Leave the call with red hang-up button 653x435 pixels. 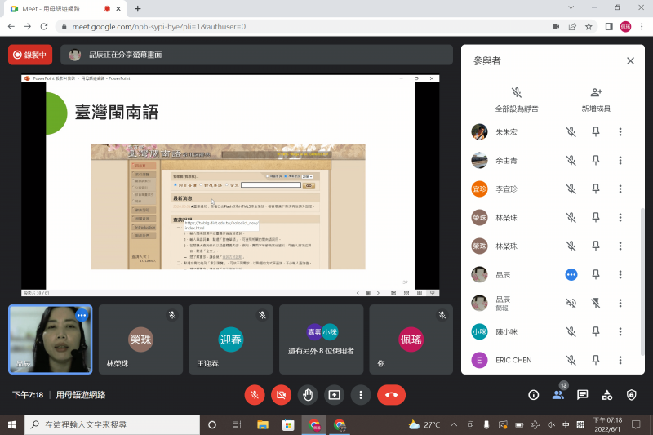(391, 395)
